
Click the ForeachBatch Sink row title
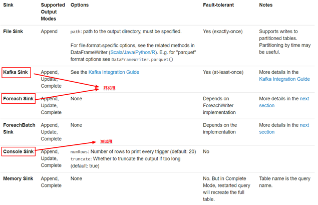click(19, 128)
